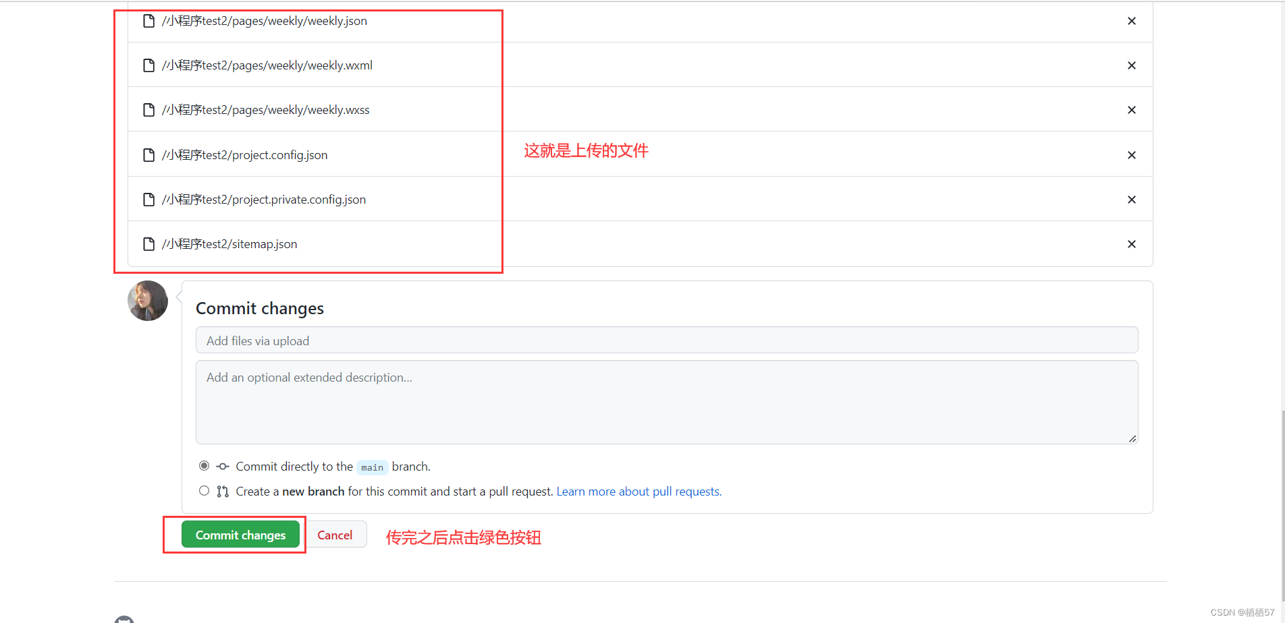Click file name '/小程序test2/pages/weekly/weekly.wxss'

(x=266, y=110)
